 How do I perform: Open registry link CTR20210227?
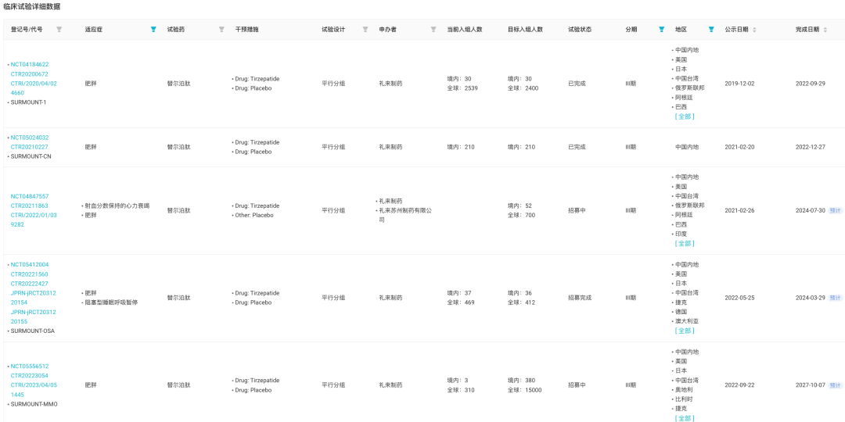[29, 147]
